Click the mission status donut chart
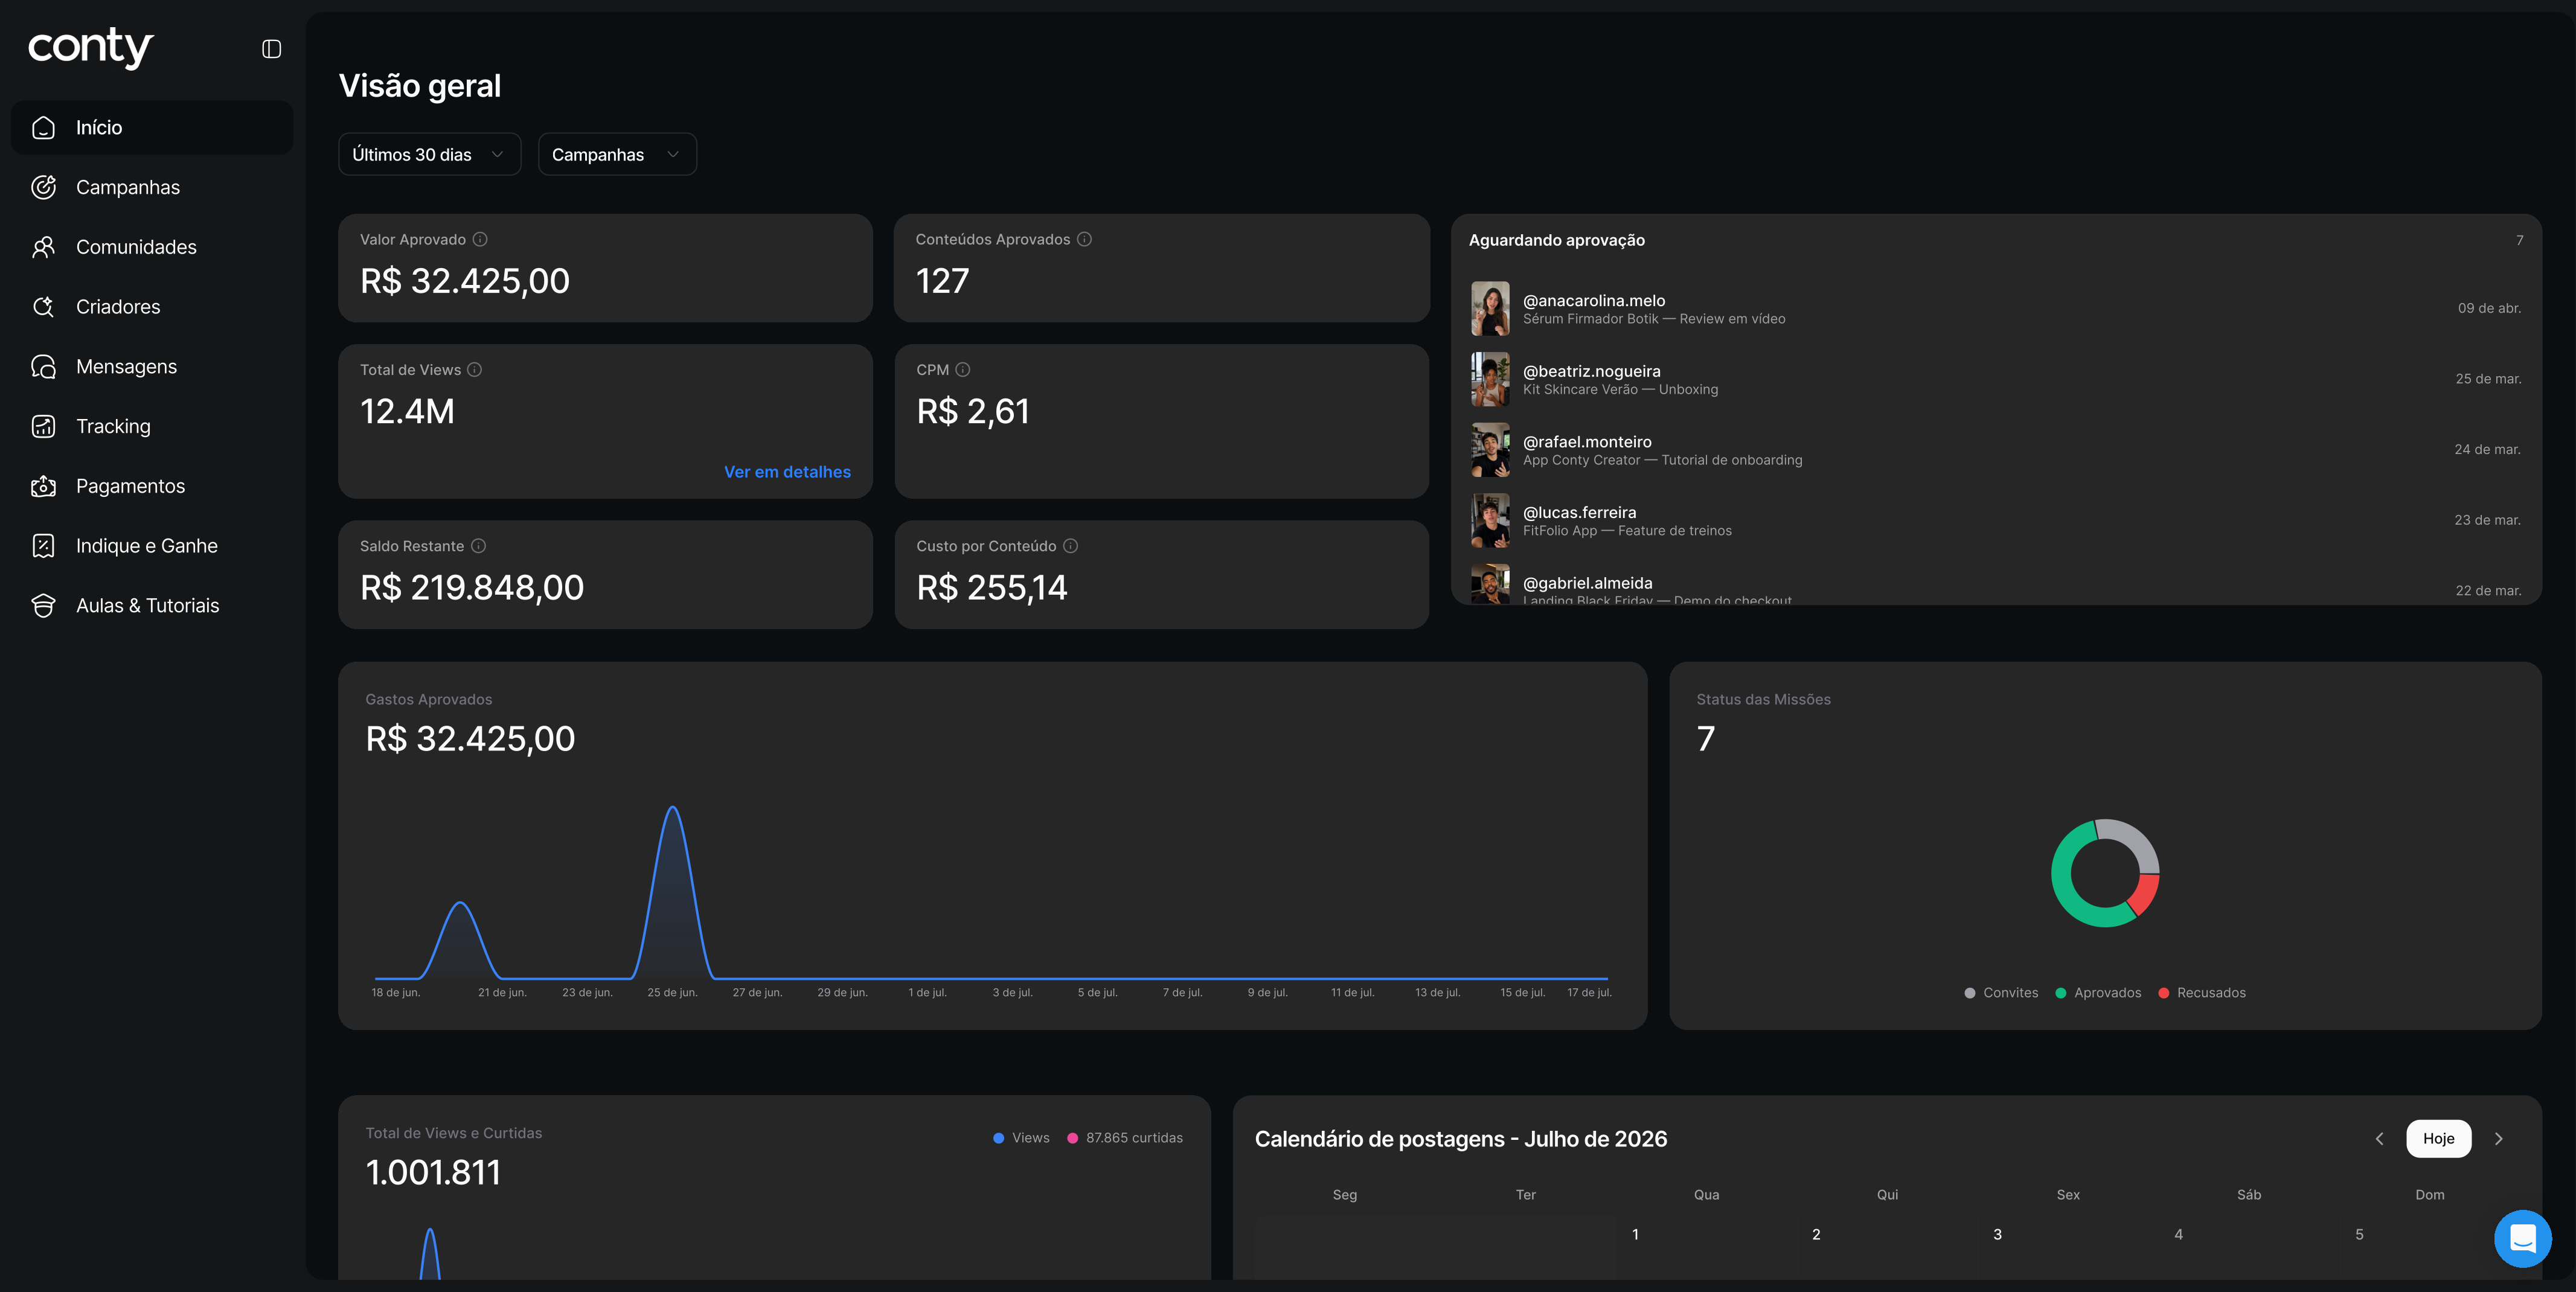Screen dimensions: 2576x1292 (2105, 873)
